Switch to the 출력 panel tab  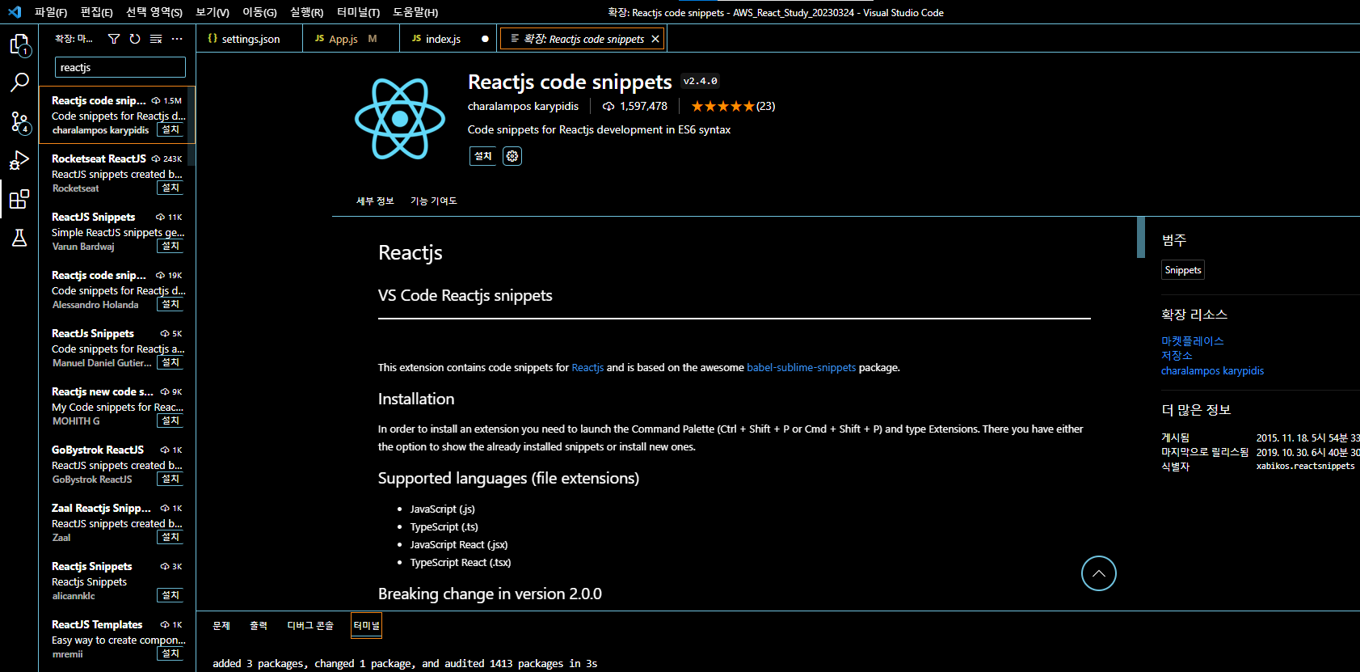coord(259,625)
